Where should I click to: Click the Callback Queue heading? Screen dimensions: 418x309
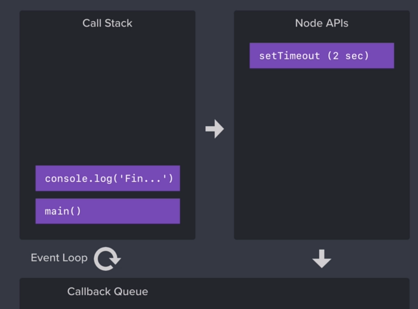click(108, 291)
